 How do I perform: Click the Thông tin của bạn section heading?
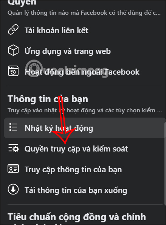[48, 99]
